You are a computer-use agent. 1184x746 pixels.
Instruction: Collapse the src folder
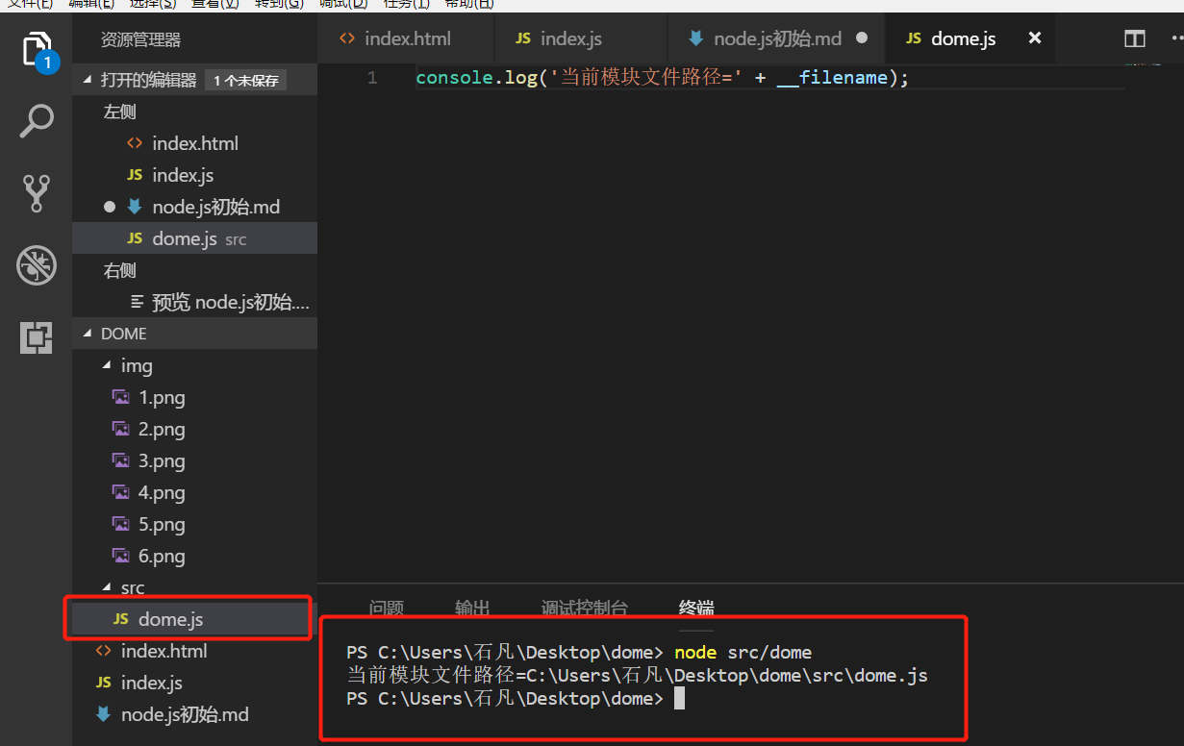click(x=107, y=588)
